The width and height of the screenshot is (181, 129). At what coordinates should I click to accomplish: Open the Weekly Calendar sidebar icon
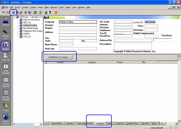pos(6,82)
